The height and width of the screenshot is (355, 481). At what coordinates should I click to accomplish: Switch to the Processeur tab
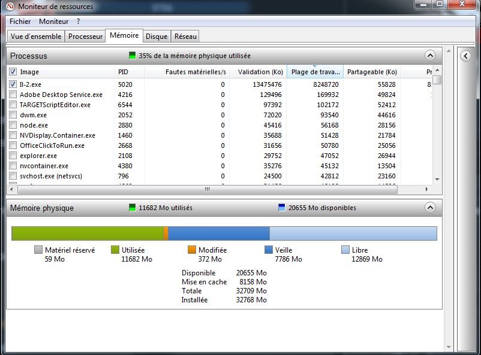(85, 37)
